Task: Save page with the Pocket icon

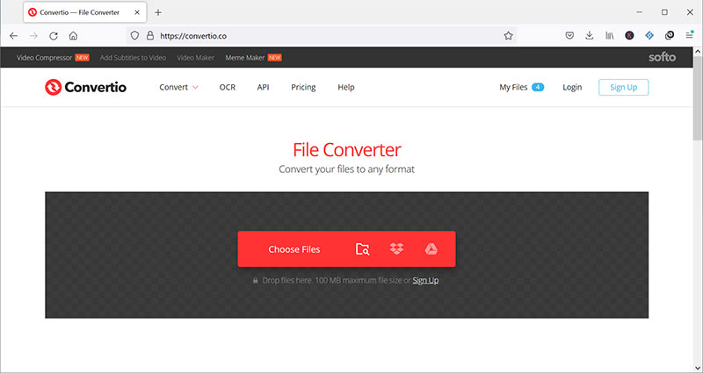Action: click(569, 36)
